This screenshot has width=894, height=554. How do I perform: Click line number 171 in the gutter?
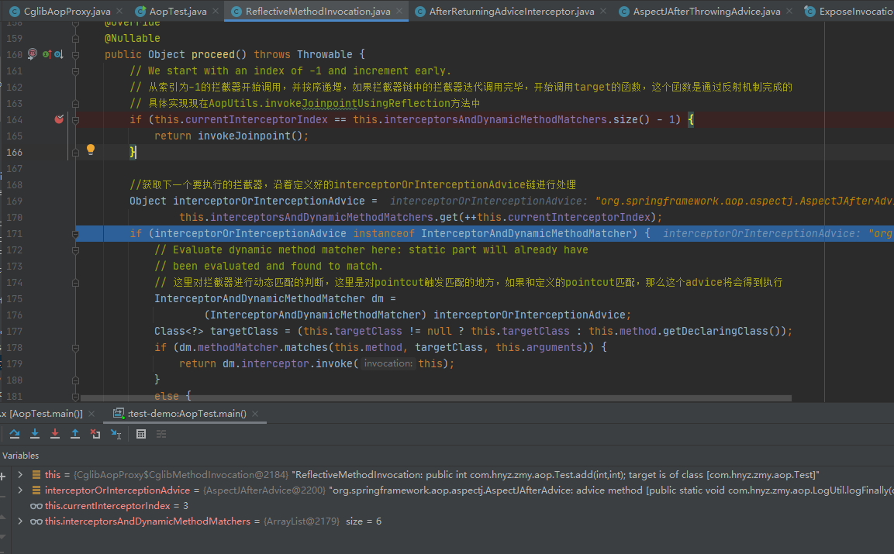coord(14,234)
